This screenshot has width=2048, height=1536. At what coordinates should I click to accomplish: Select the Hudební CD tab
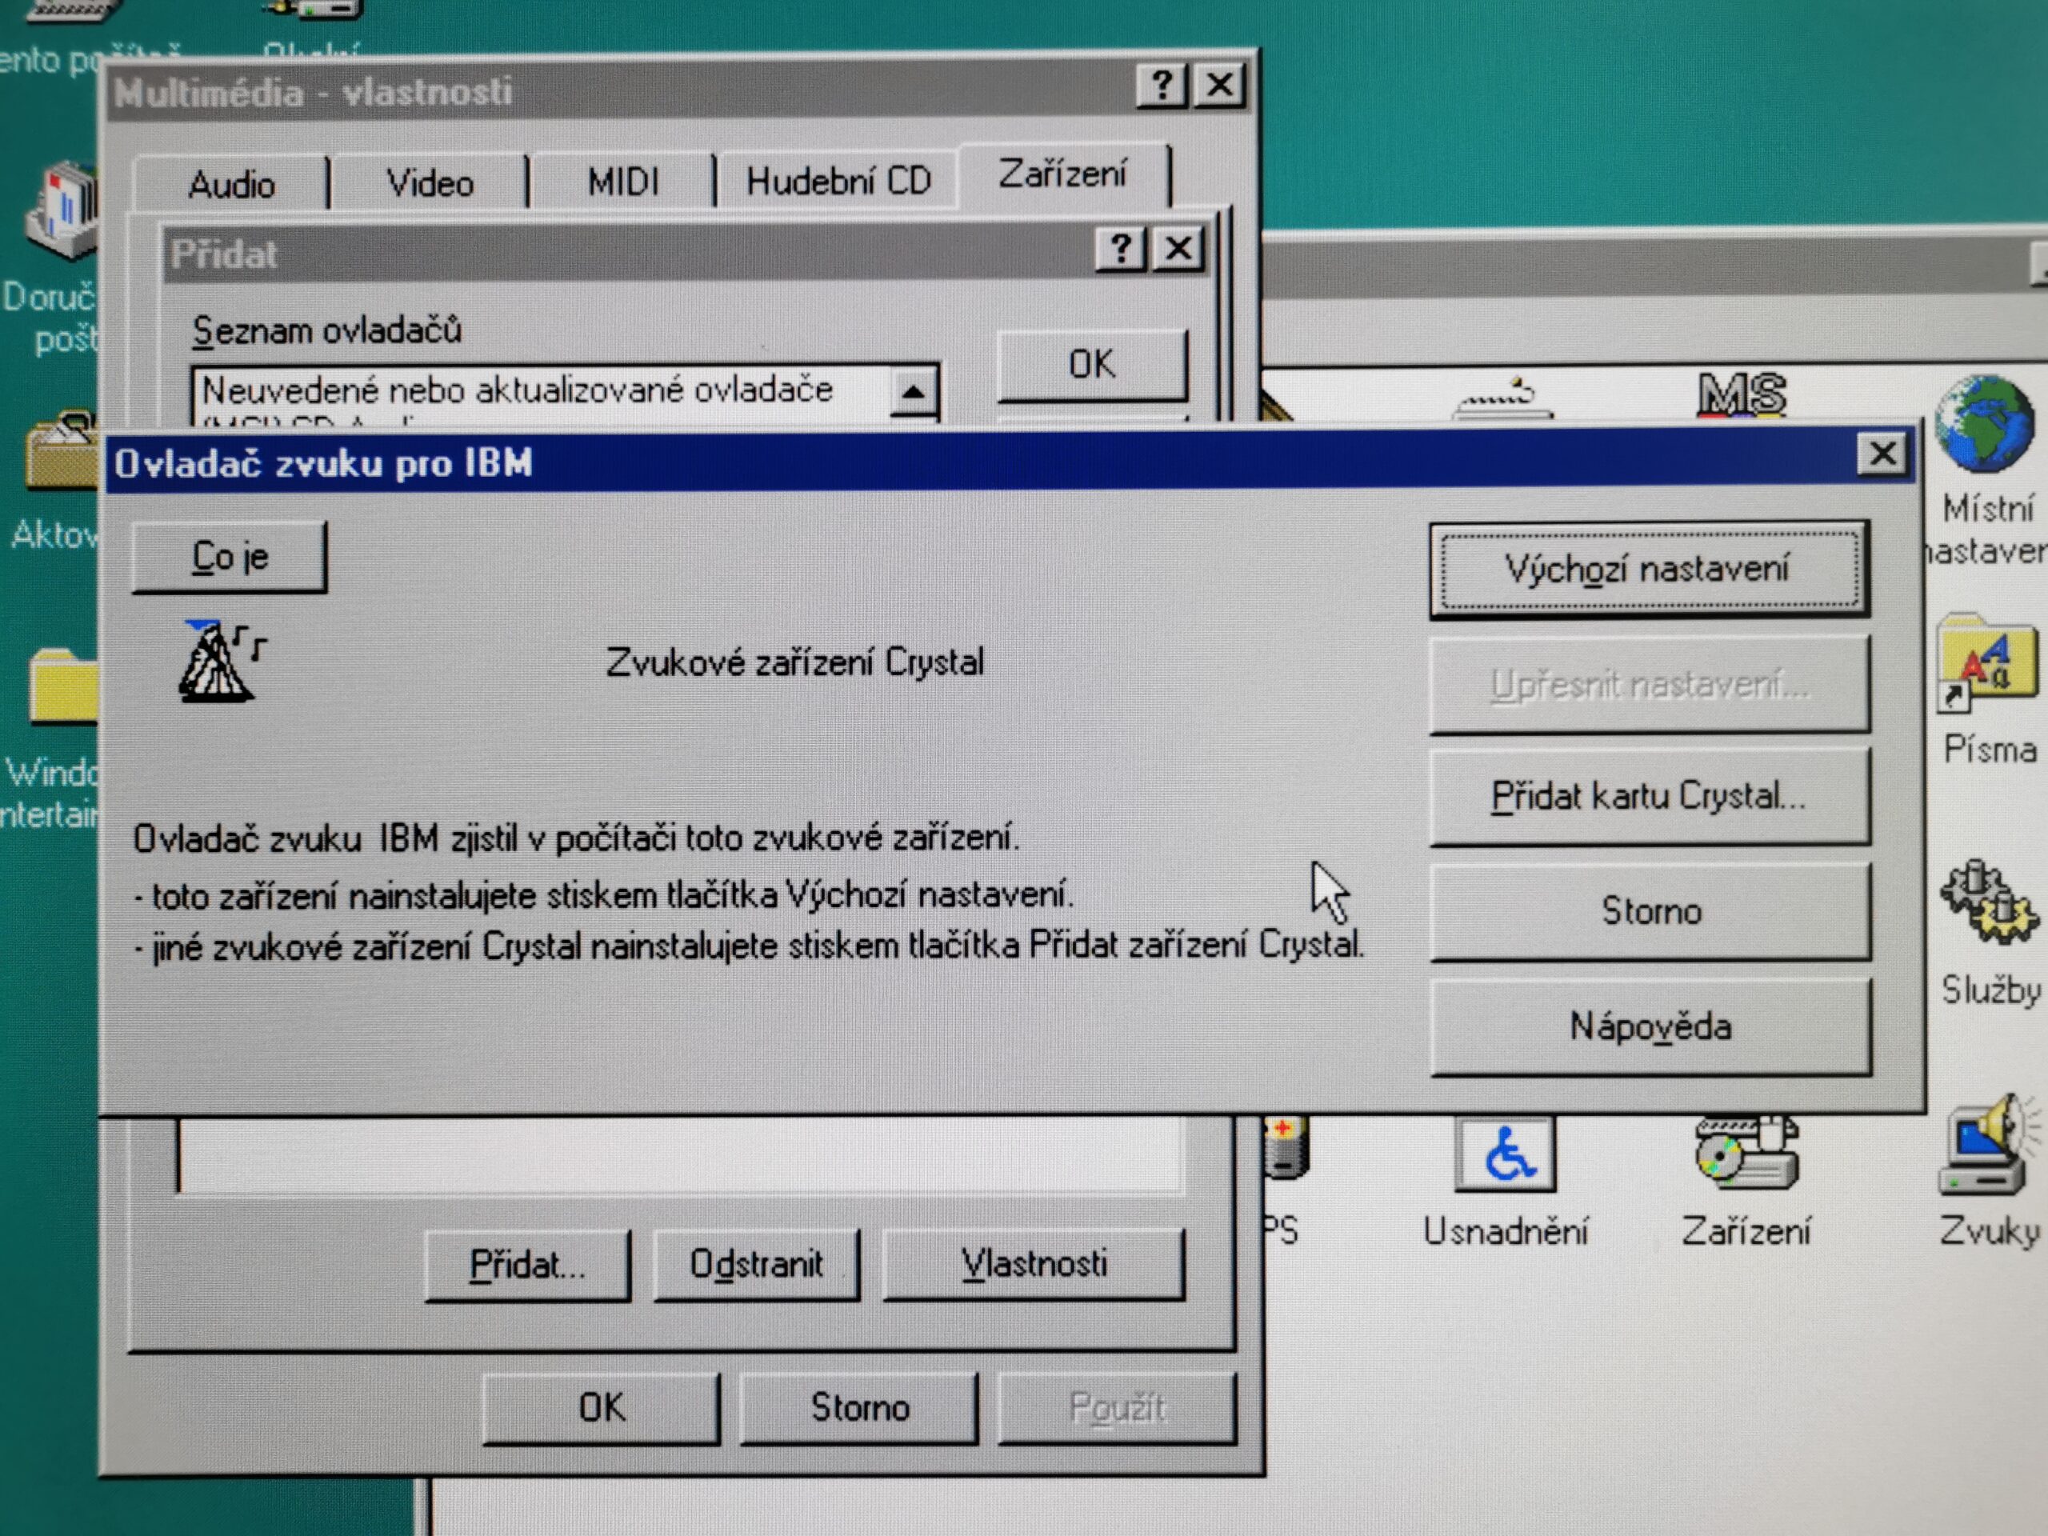(x=838, y=181)
